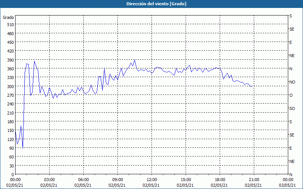Pick the '240' y-axis tick label
This screenshot has width=303, height=189.
click(11, 104)
